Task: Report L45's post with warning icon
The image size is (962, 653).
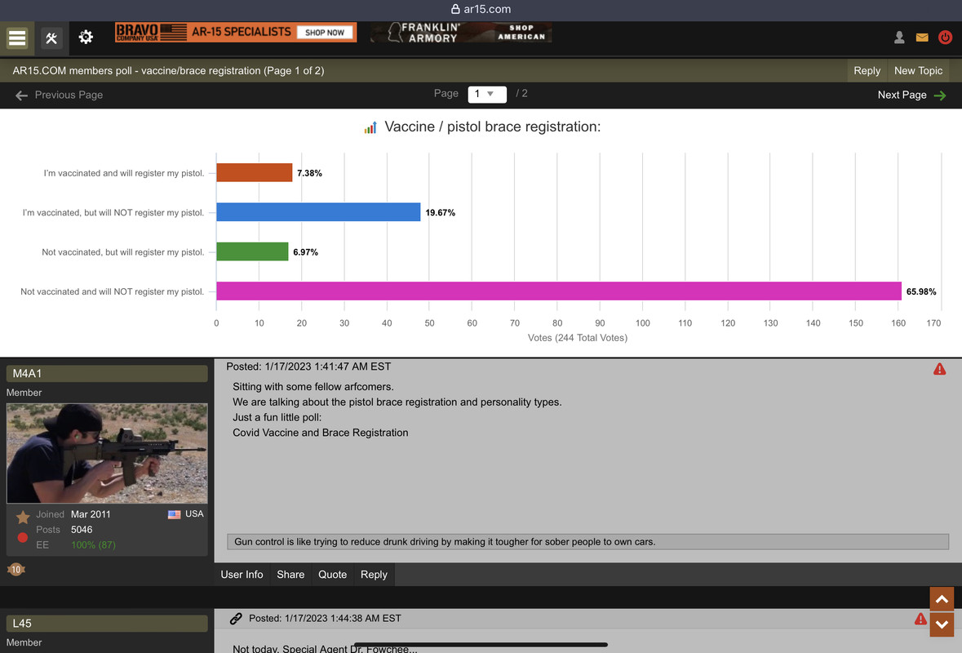Action: click(x=920, y=619)
